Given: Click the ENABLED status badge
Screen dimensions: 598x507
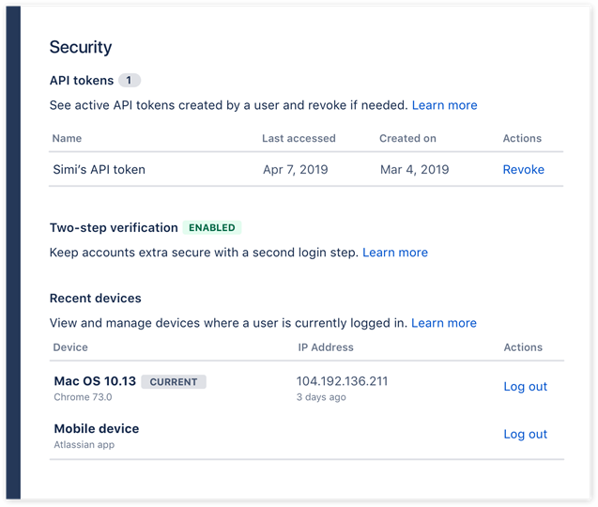Looking at the screenshot, I should (x=212, y=228).
